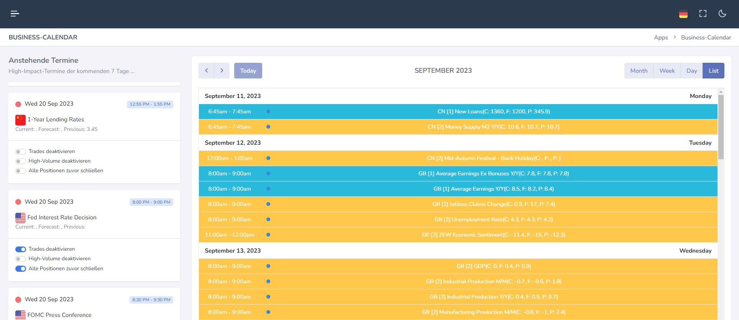This screenshot has width=739, height=320.
Task: Click US flag beside Fed Interest Rate Decision
Action: coord(20,218)
